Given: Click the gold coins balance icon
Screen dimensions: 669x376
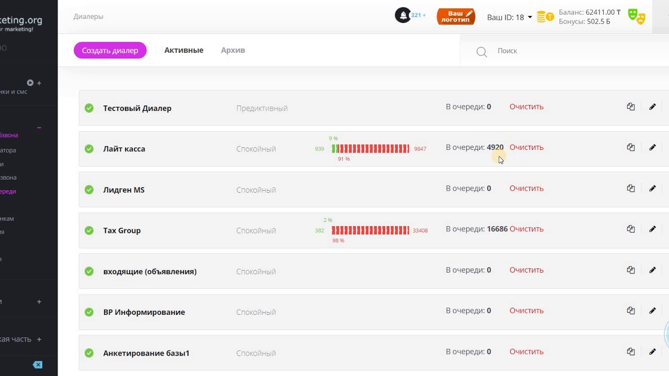Looking at the screenshot, I should (x=545, y=17).
